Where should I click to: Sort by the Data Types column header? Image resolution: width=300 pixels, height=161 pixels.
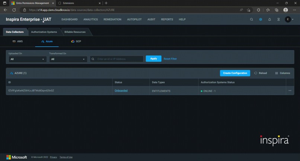click(x=158, y=82)
